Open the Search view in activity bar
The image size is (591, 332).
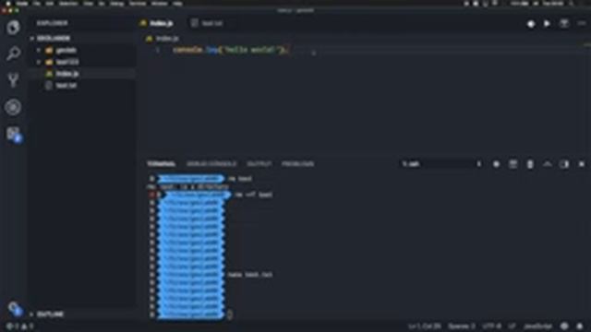tap(13, 53)
